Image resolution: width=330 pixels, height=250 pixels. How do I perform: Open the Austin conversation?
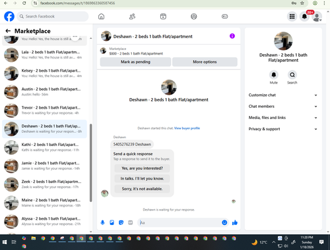pyautogui.click(x=44, y=92)
